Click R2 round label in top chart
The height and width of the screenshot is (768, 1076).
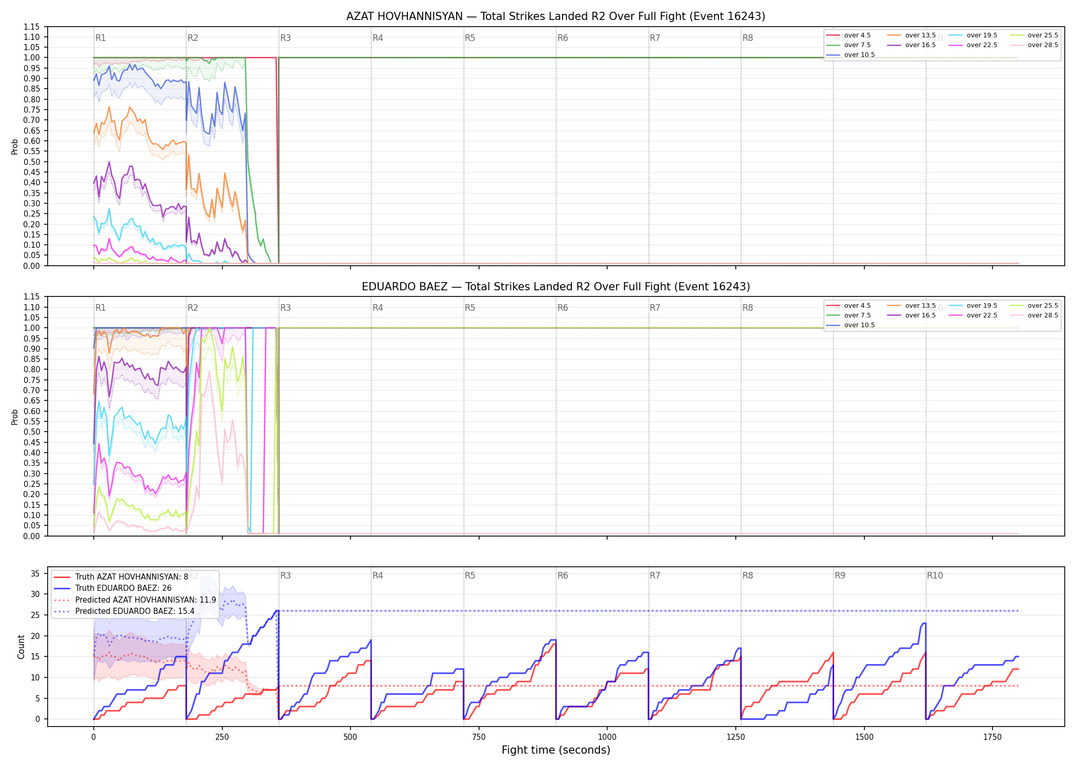193,38
